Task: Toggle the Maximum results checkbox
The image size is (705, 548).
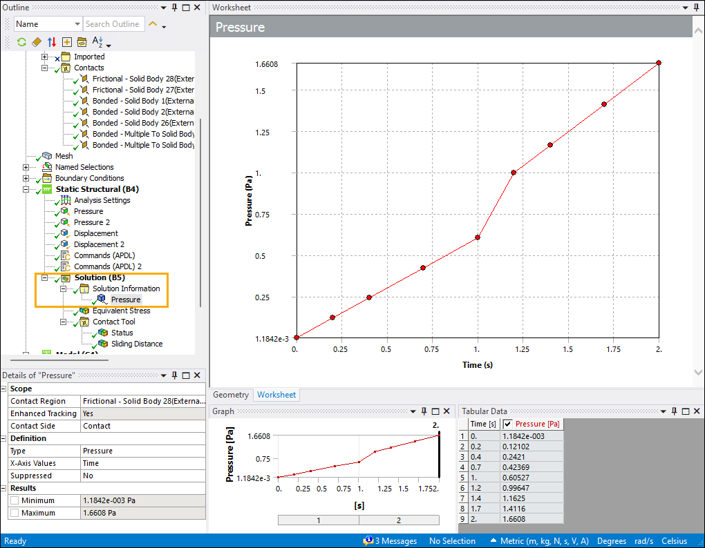Action: [x=15, y=513]
